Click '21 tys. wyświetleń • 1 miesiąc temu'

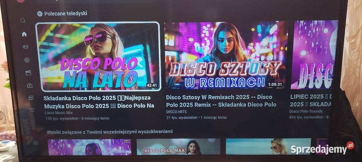[196, 118]
